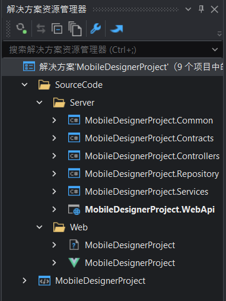Toggle Show All Files icon
226x301 pixels.
(75, 29)
